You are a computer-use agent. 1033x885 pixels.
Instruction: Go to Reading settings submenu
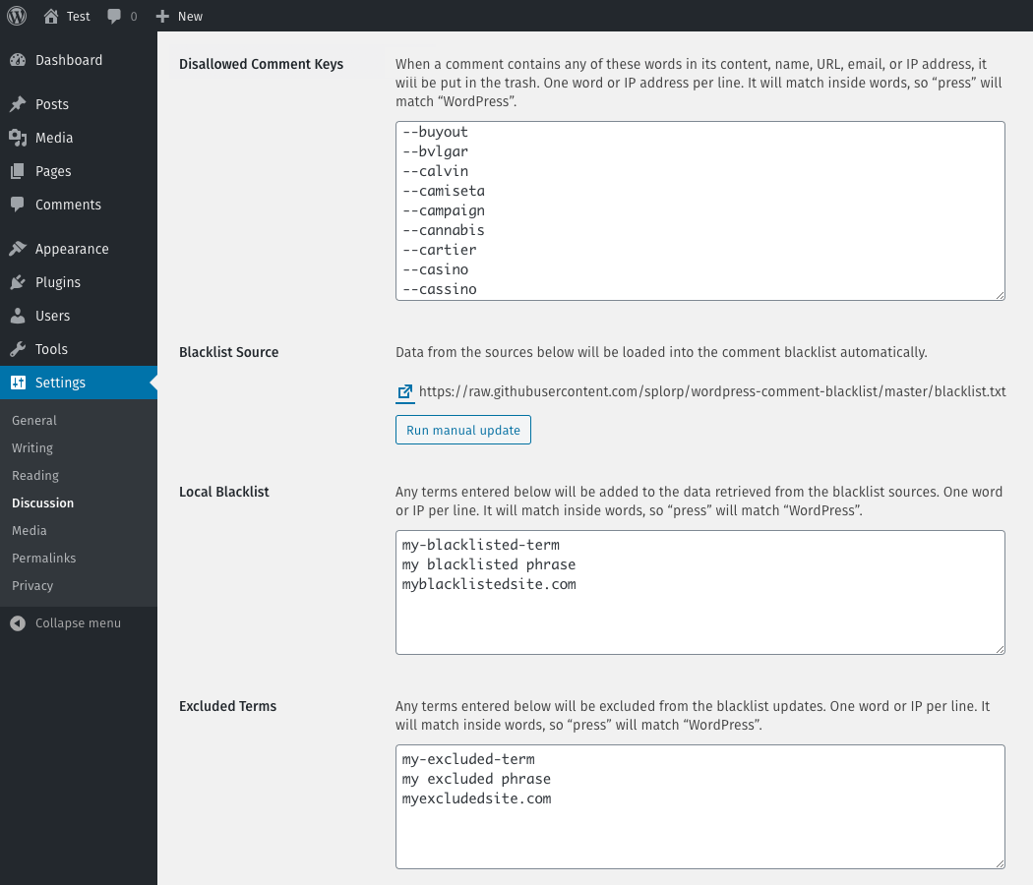pos(35,475)
